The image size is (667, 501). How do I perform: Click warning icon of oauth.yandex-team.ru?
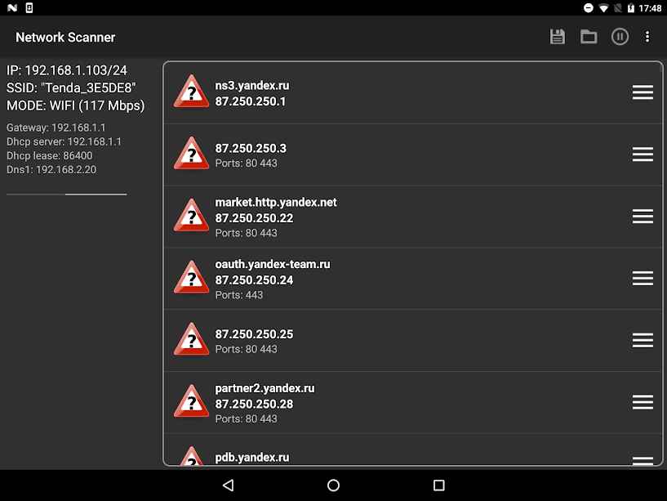click(x=191, y=277)
